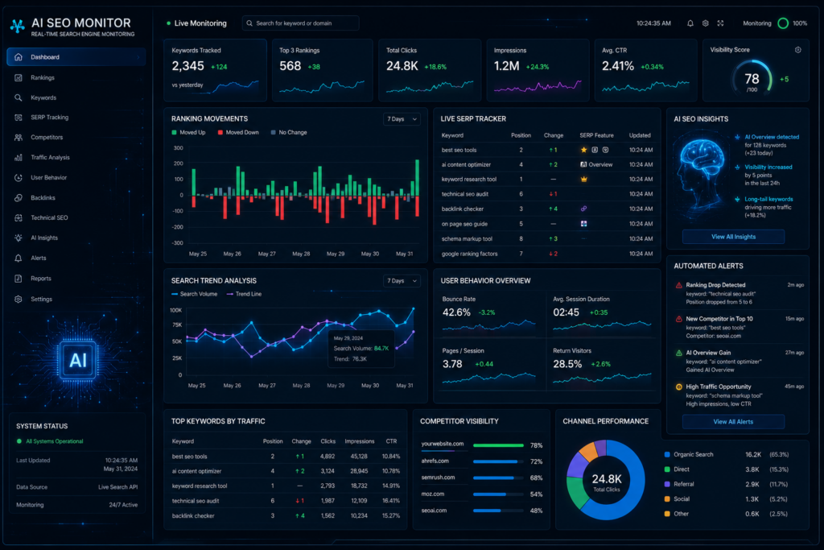The image size is (824, 550).
Task: Click link icon on backlink checker row
Action: pos(583,209)
